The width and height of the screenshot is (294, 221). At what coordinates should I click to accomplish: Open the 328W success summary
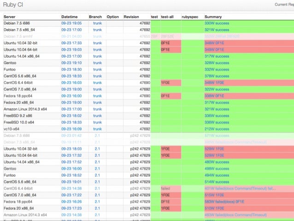click(x=217, y=63)
